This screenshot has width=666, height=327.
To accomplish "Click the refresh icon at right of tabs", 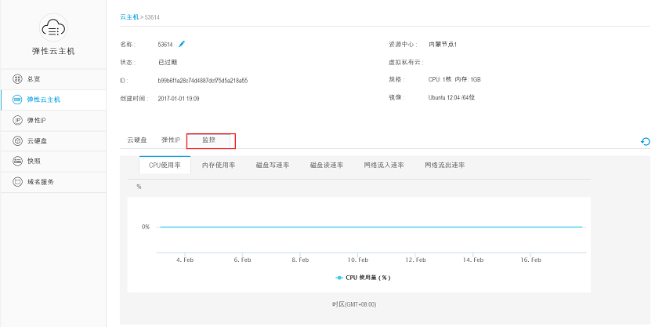I will click(645, 142).
